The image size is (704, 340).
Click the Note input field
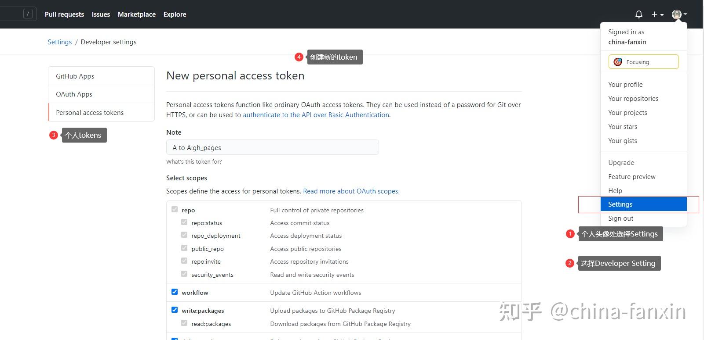272,147
